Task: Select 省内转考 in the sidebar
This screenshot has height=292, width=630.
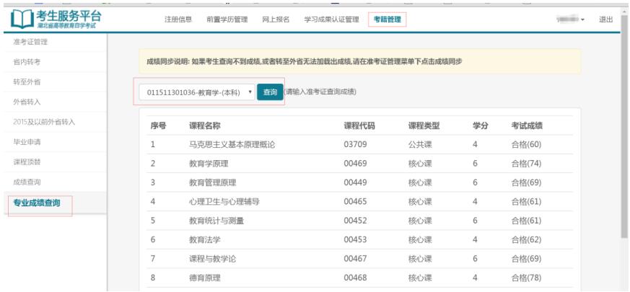Action: (26, 62)
